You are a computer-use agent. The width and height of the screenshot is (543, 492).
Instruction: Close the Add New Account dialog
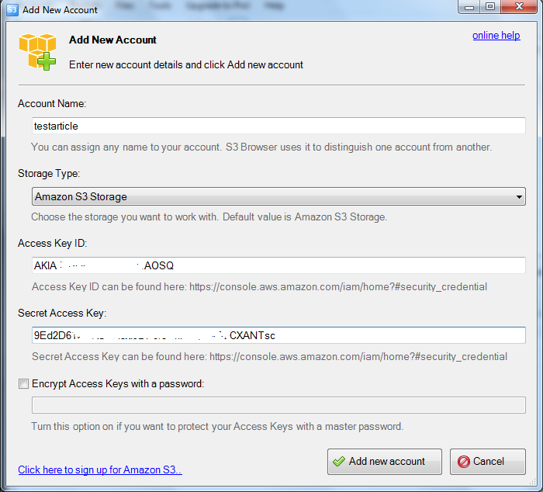pos(519,7)
